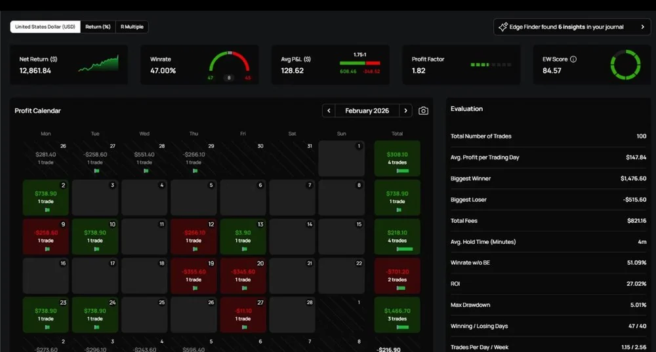Click Winning / Losing Days value 47 / 40

pos(637,326)
